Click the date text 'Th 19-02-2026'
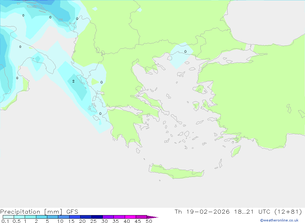This screenshot has width=305, height=223. pyautogui.click(x=202, y=211)
